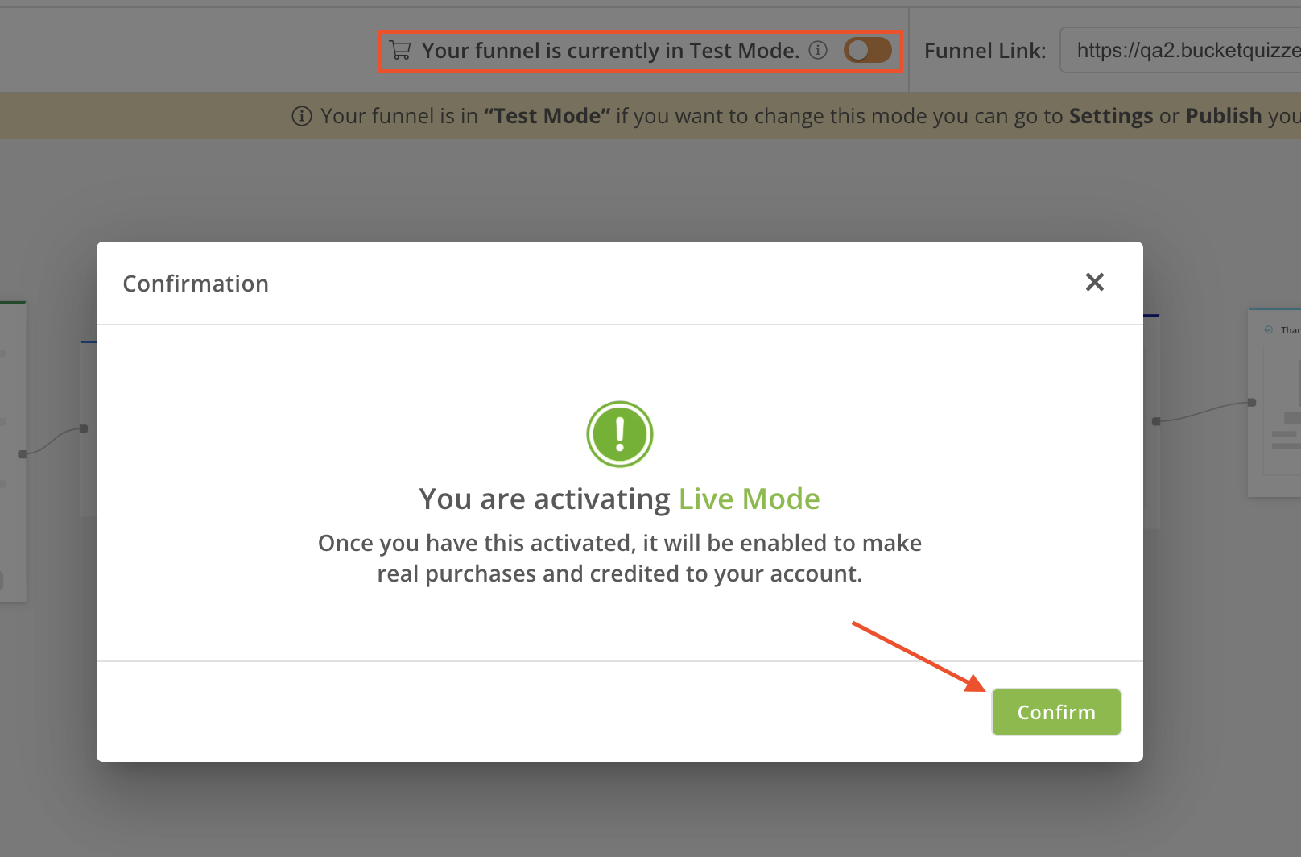This screenshot has height=857, width=1301.
Task: Toggle the Test Mode switch
Action: (867, 50)
